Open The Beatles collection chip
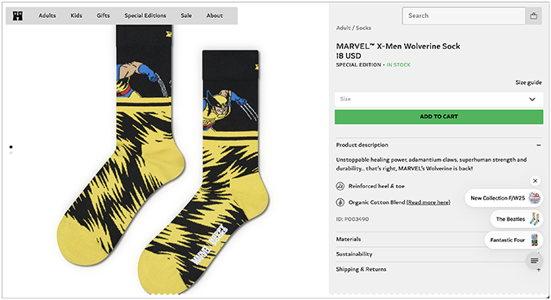The height and width of the screenshot is (300, 551). tap(517, 219)
